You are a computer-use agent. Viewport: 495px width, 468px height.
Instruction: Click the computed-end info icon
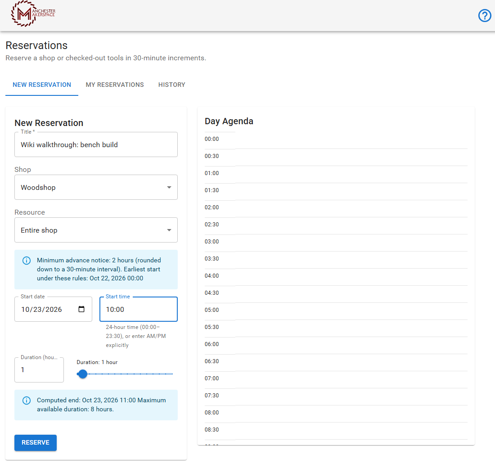pos(27,400)
